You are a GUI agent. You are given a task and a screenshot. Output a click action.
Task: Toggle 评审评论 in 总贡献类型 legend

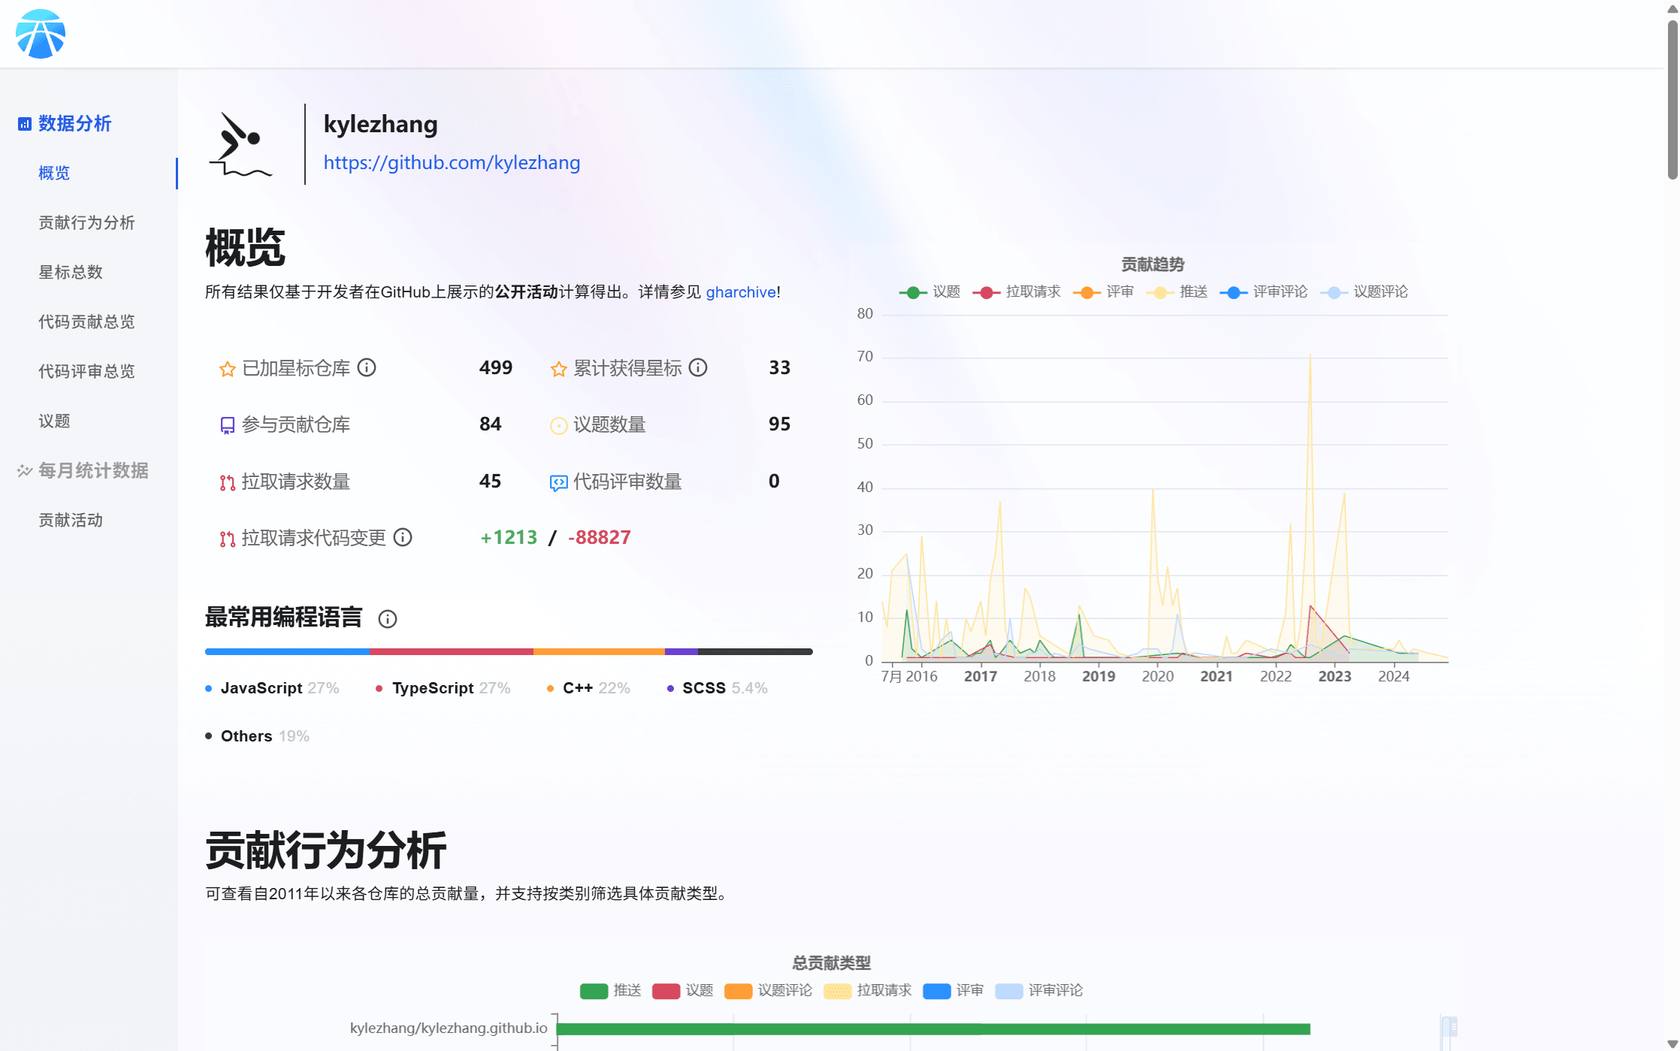pos(1039,991)
